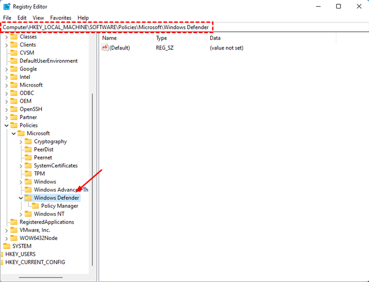This screenshot has height=282, width=369.
Task: Expand the ODBC key
Action: click(6, 94)
